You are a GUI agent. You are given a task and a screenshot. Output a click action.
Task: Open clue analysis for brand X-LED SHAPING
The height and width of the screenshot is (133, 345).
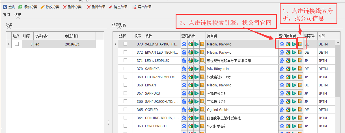[x=202, y=44]
